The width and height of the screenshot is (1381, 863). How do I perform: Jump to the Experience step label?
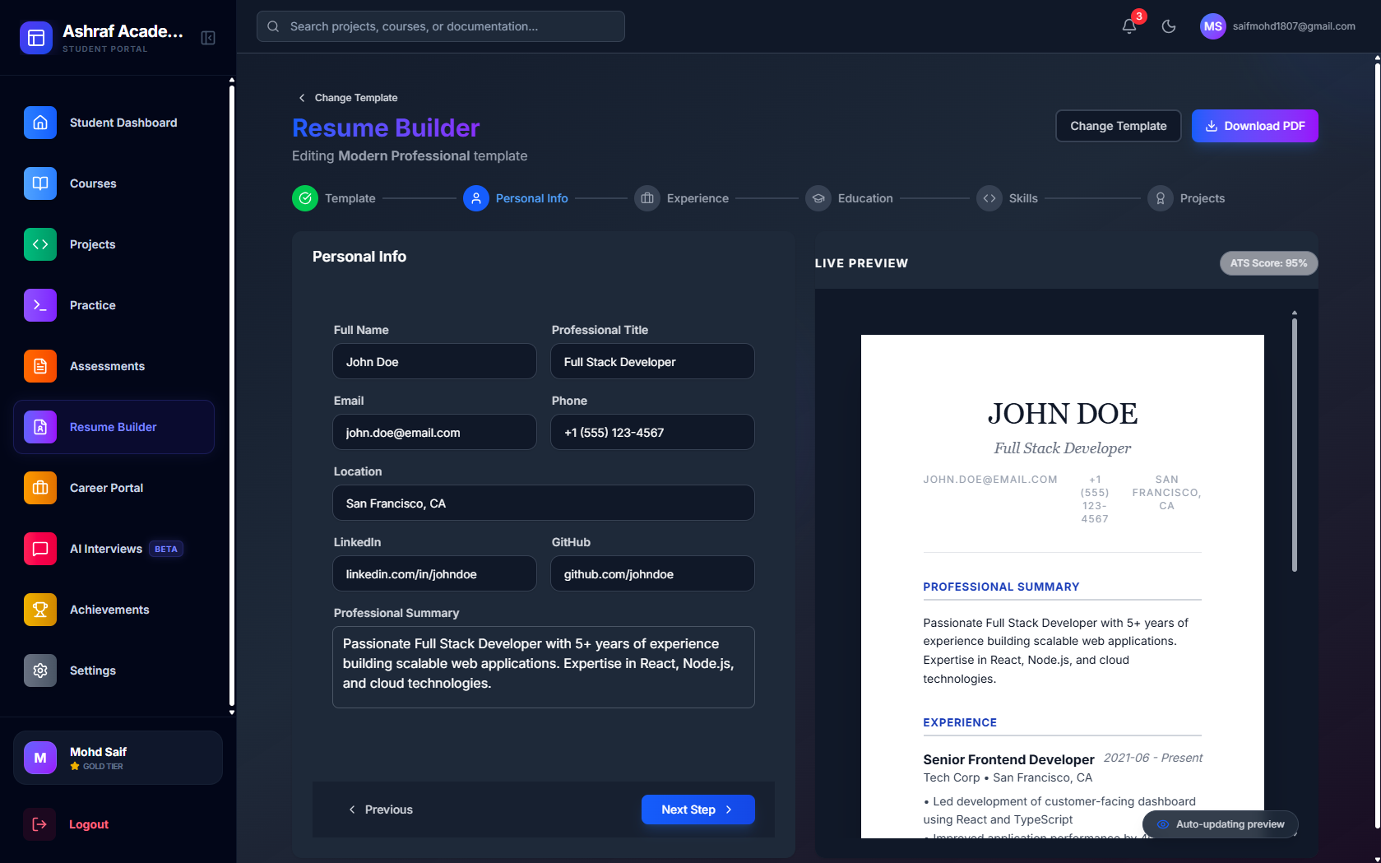(697, 198)
